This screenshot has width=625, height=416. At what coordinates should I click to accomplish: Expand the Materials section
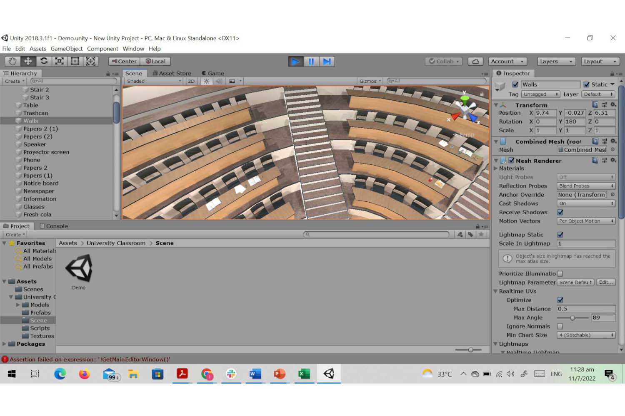tap(496, 168)
